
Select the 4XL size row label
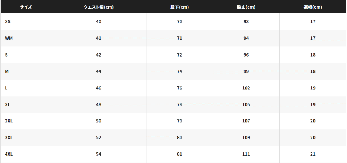[x=9, y=154]
